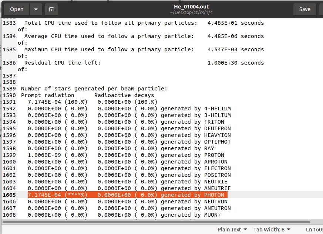Click the line generated by POSITRON
323x234 pixels.
(x=129, y=175)
